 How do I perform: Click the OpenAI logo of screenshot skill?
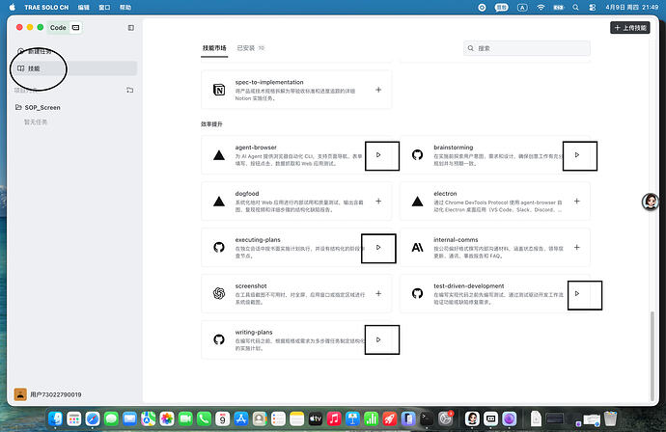coord(219,294)
